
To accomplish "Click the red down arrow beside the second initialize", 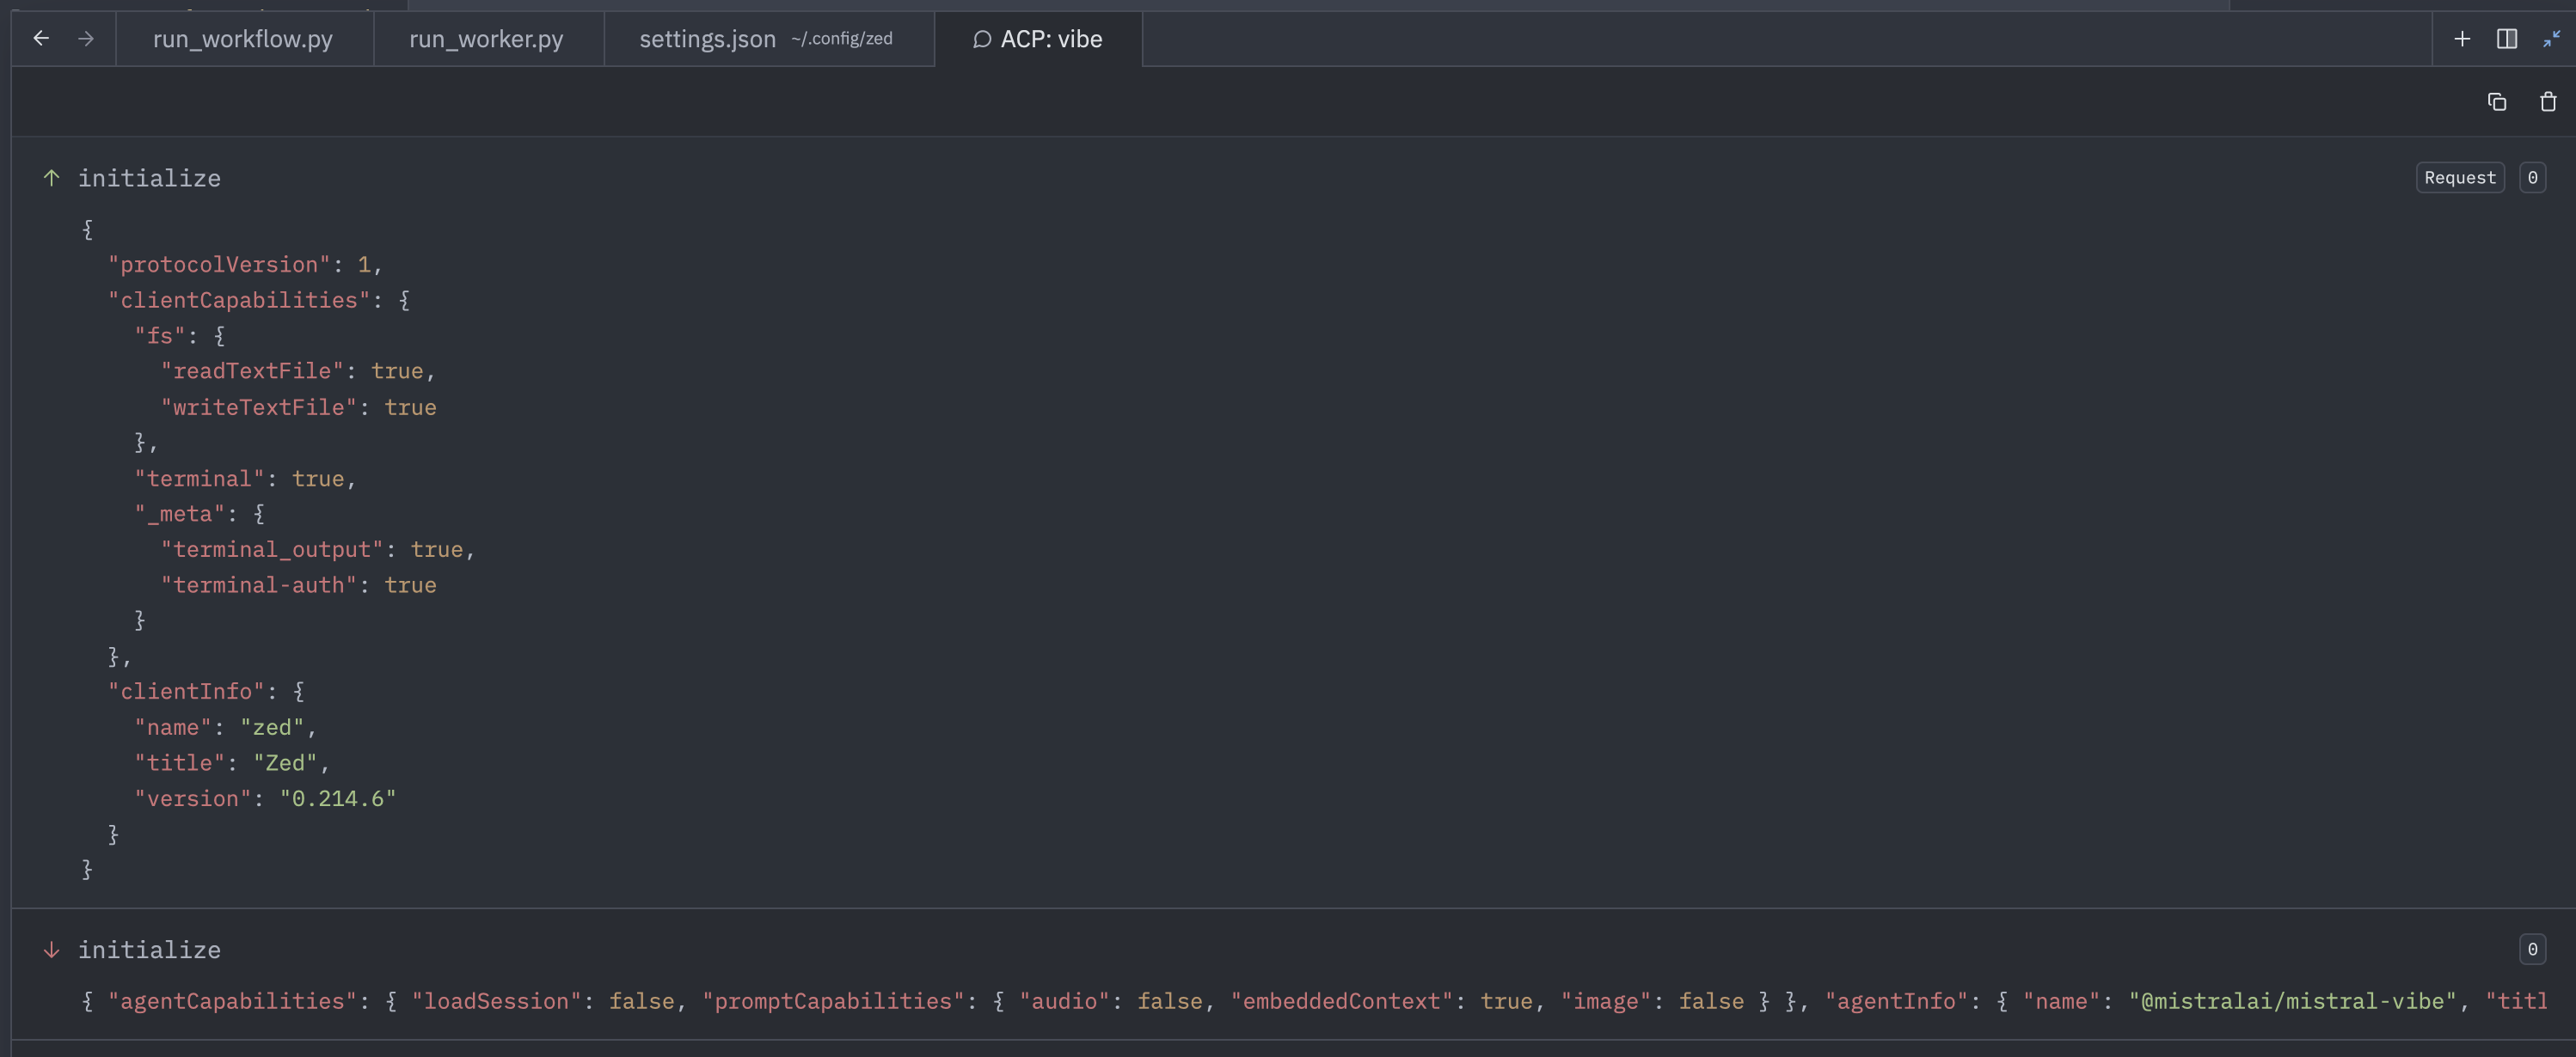I will [x=52, y=949].
